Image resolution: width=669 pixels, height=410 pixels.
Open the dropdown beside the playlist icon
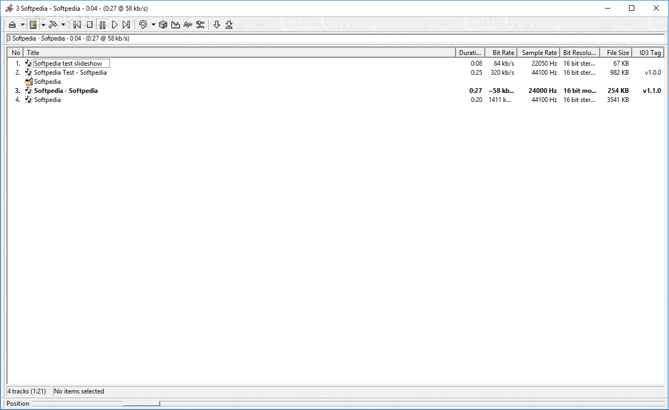click(x=43, y=25)
